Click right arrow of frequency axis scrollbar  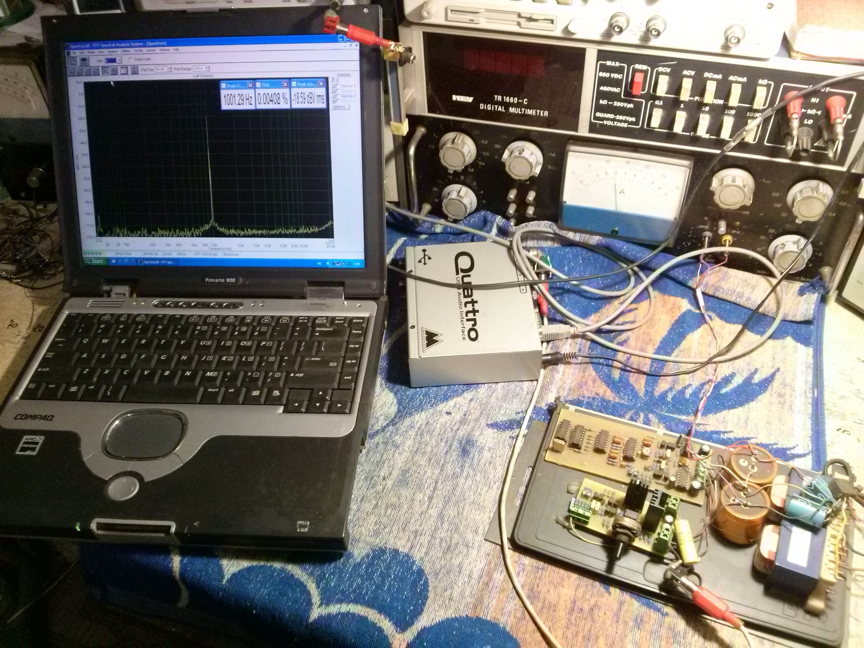click(x=332, y=241)
